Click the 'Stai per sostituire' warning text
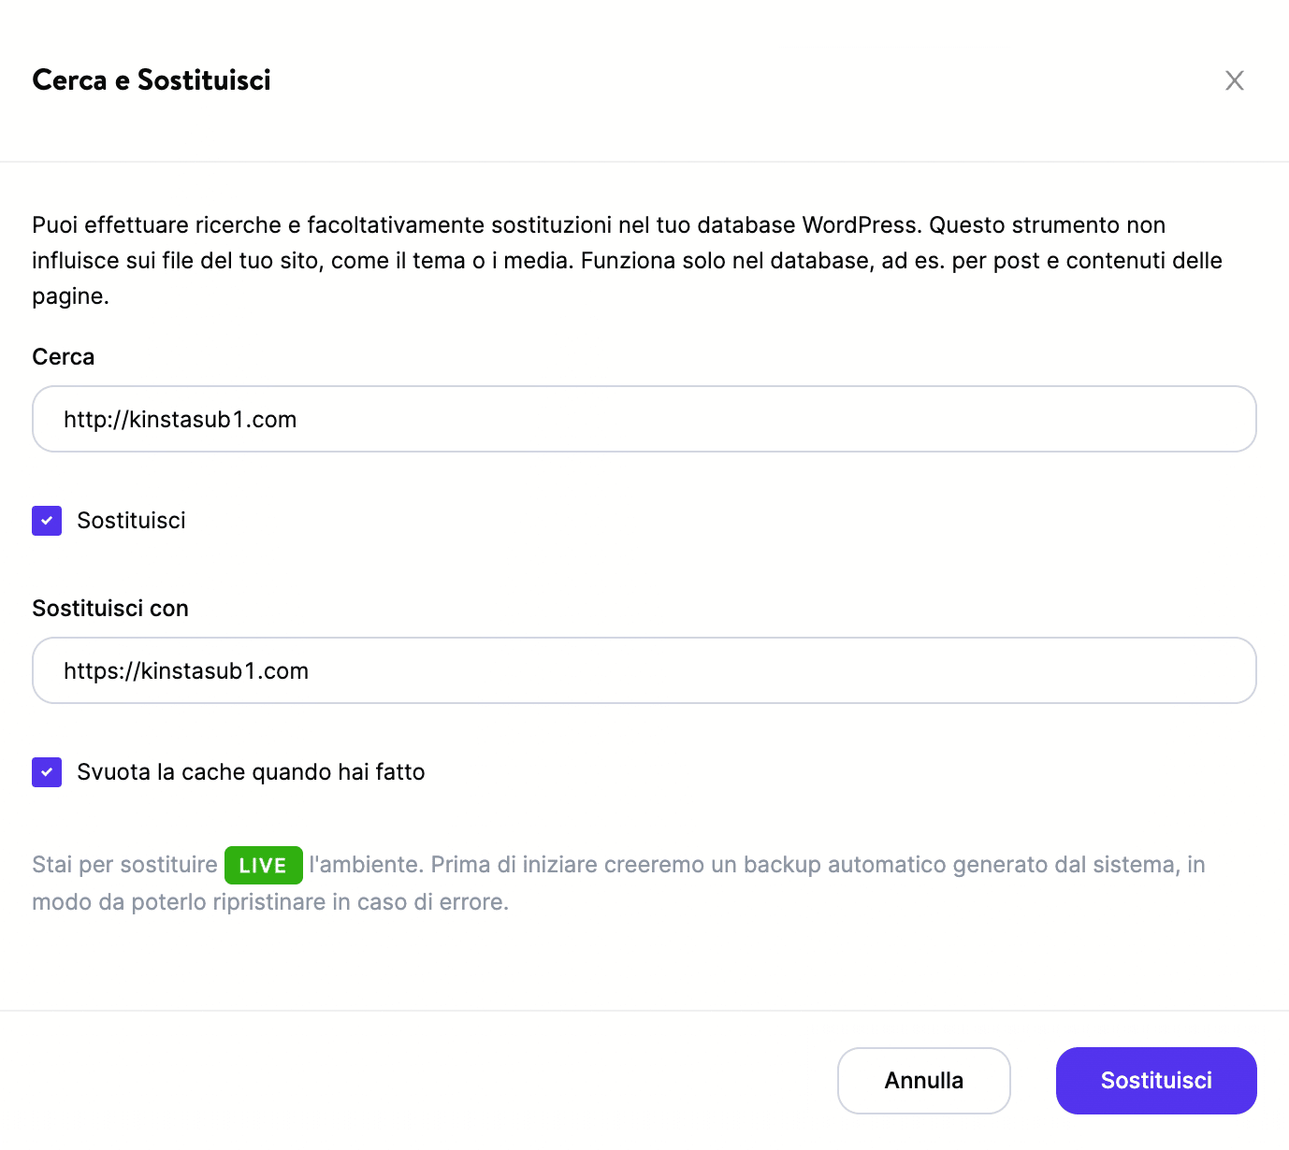This screenshot has width=1289, height=1150. (124, 865)
